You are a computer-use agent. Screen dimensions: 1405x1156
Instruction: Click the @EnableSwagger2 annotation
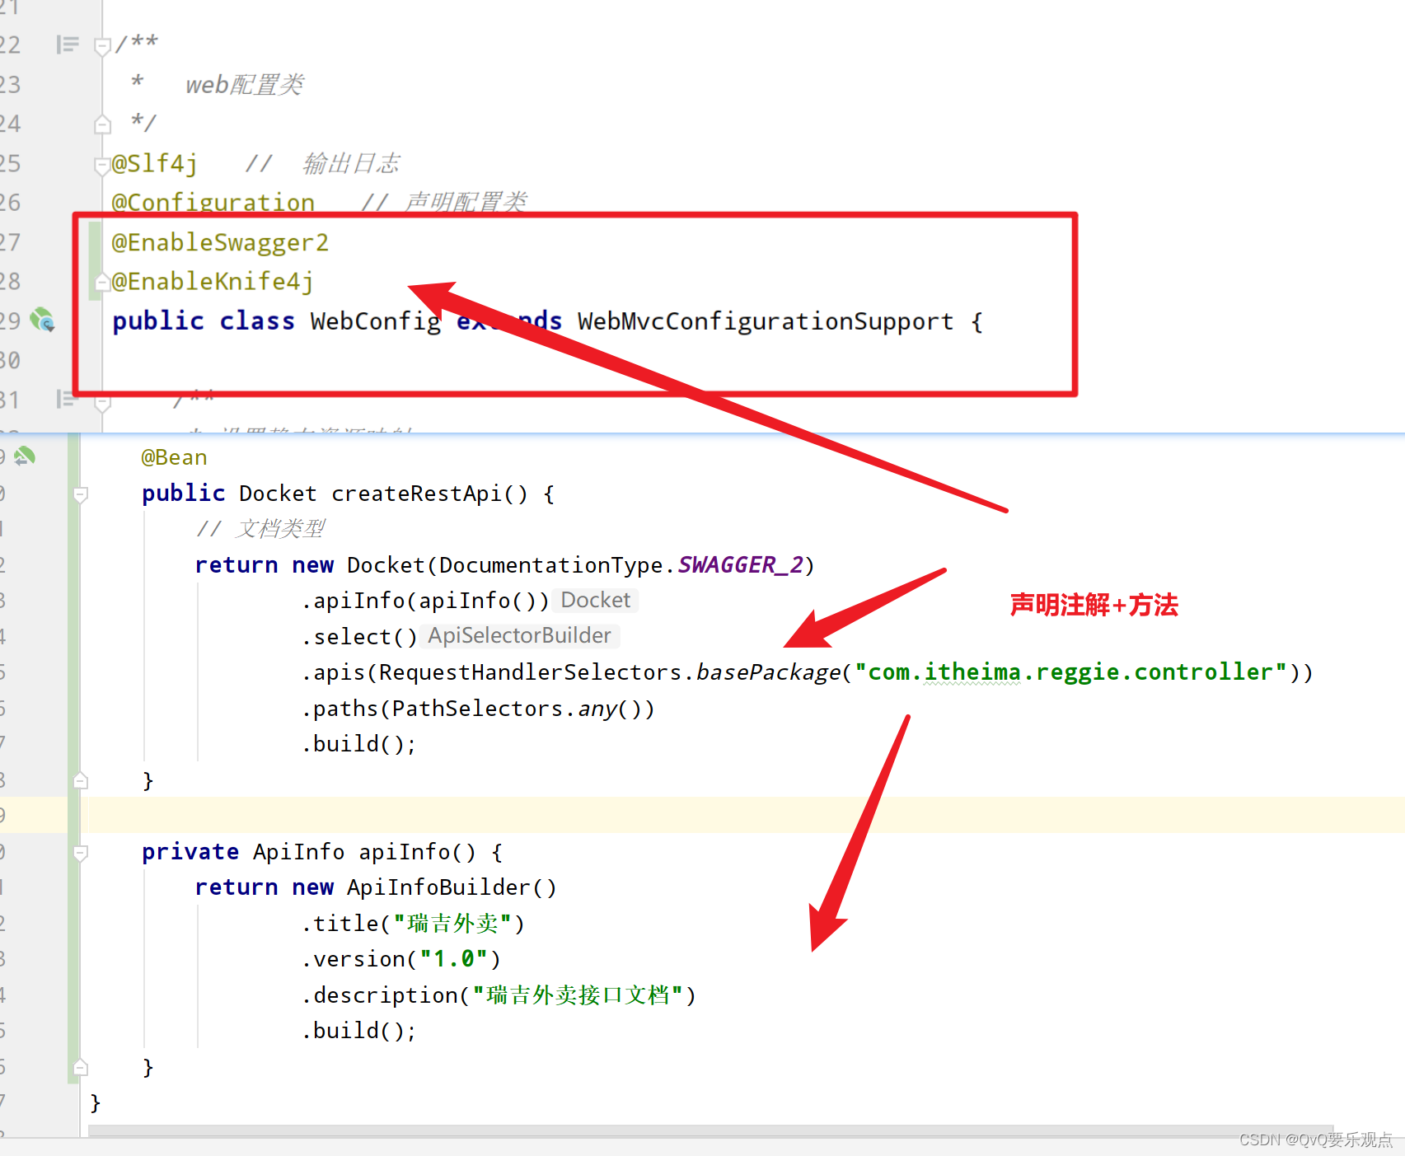coord(220,242)
